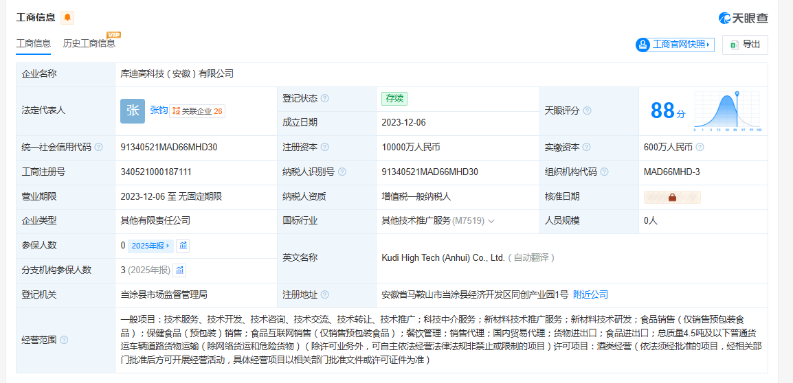Click 当涂县市场监督管理局 registration authority
Screen dimensions: 793x383
point(164,294)
